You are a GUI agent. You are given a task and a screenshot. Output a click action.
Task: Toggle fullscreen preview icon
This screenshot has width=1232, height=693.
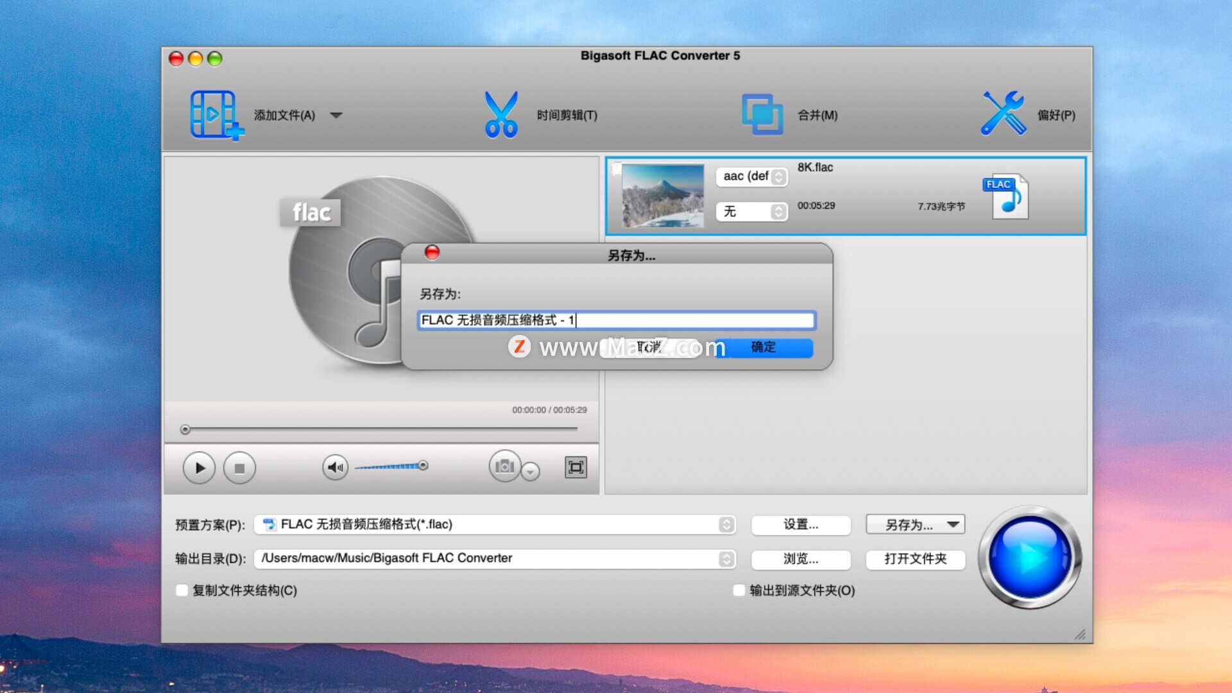pos(576,467)
